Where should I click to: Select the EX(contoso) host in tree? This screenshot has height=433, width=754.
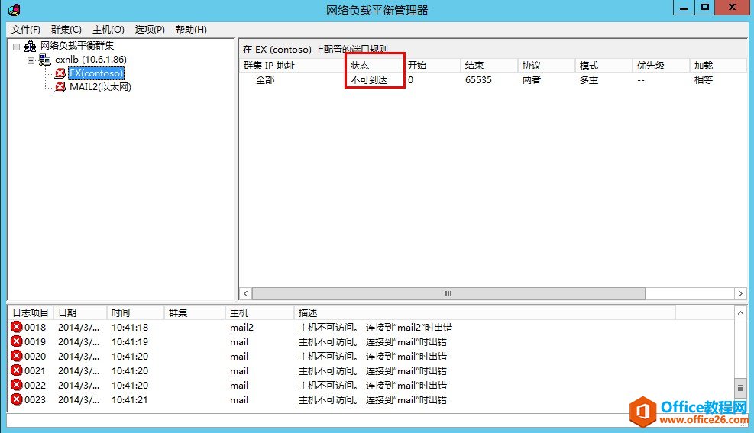tap(96, 73)
